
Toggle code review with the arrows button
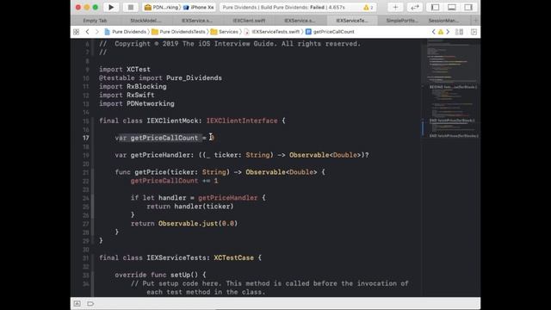tap(415, 7)
